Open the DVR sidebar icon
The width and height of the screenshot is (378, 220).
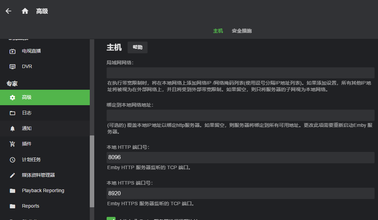(13, 67)
